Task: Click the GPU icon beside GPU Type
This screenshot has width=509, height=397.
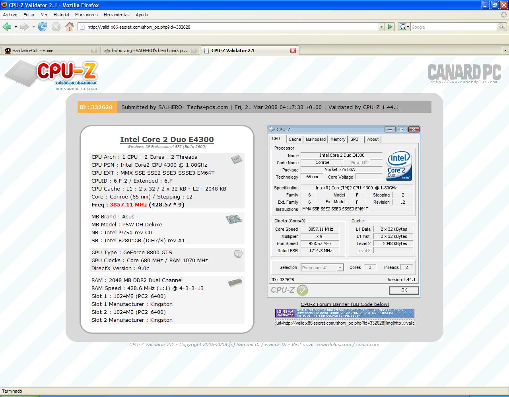Action: (238, 254)
